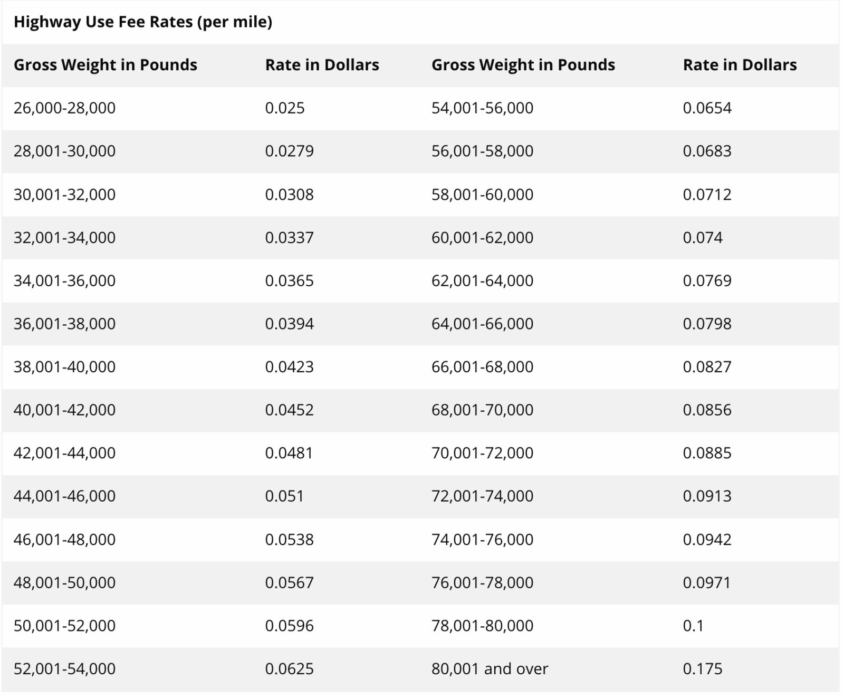Click the Highway Use Fee Rates table title

tap(143, 22)
